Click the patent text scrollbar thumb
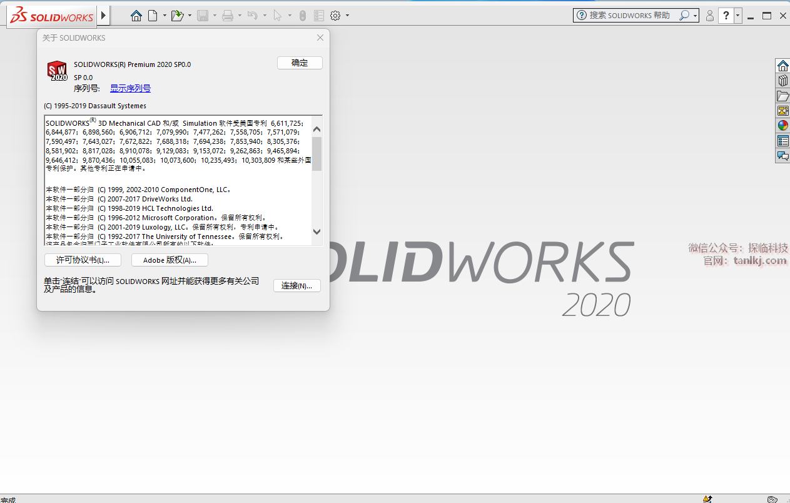The width and height of the screenshot is (790, 503). pyautogui.click(x=317, y=153)
